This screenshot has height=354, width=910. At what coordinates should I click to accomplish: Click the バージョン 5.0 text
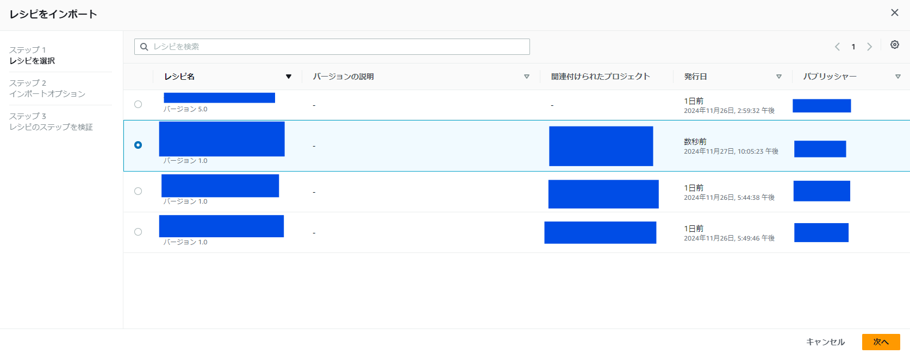[185, 109]
